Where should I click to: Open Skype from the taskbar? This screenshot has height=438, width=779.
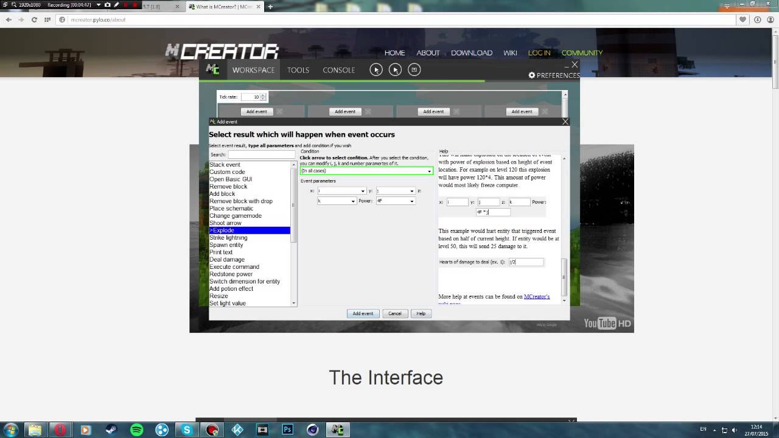[187, 429]
